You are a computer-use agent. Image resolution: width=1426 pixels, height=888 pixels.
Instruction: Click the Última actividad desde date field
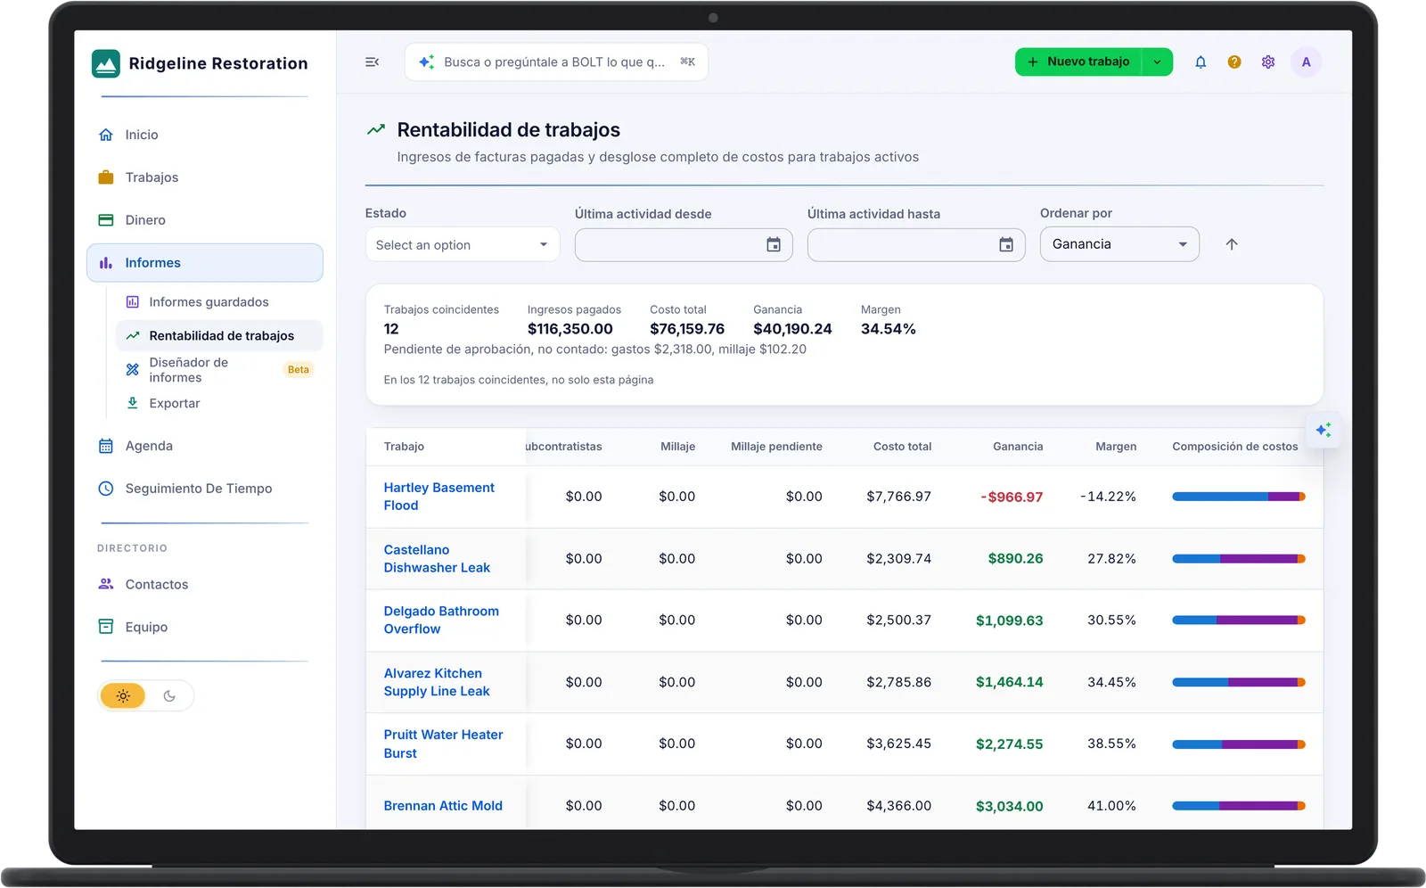coord(684,245)
